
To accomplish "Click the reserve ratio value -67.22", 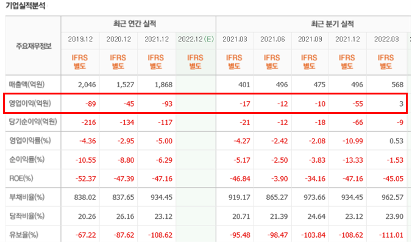I will point(86,235).
